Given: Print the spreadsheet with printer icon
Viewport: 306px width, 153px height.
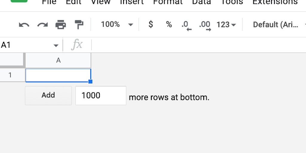Looking at the screenshot, I should [x=61, y=25].
